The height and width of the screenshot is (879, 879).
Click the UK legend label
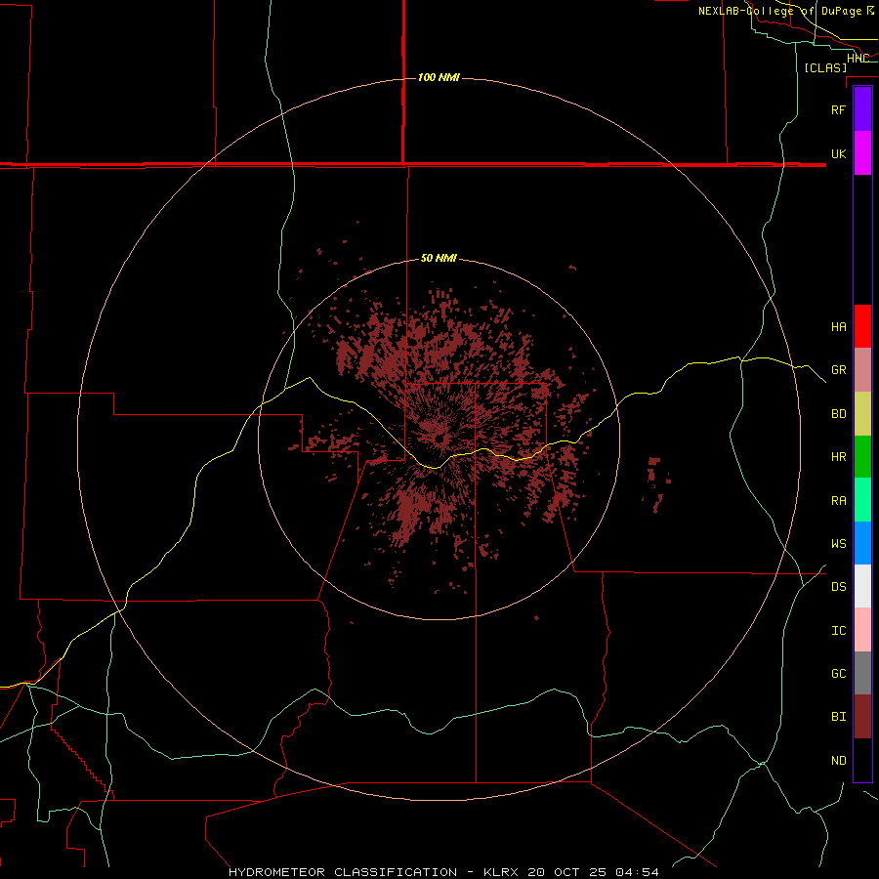pos(838,153)
